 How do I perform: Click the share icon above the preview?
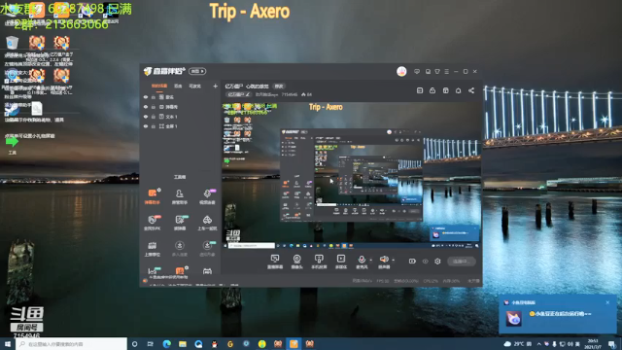(471, 90)
